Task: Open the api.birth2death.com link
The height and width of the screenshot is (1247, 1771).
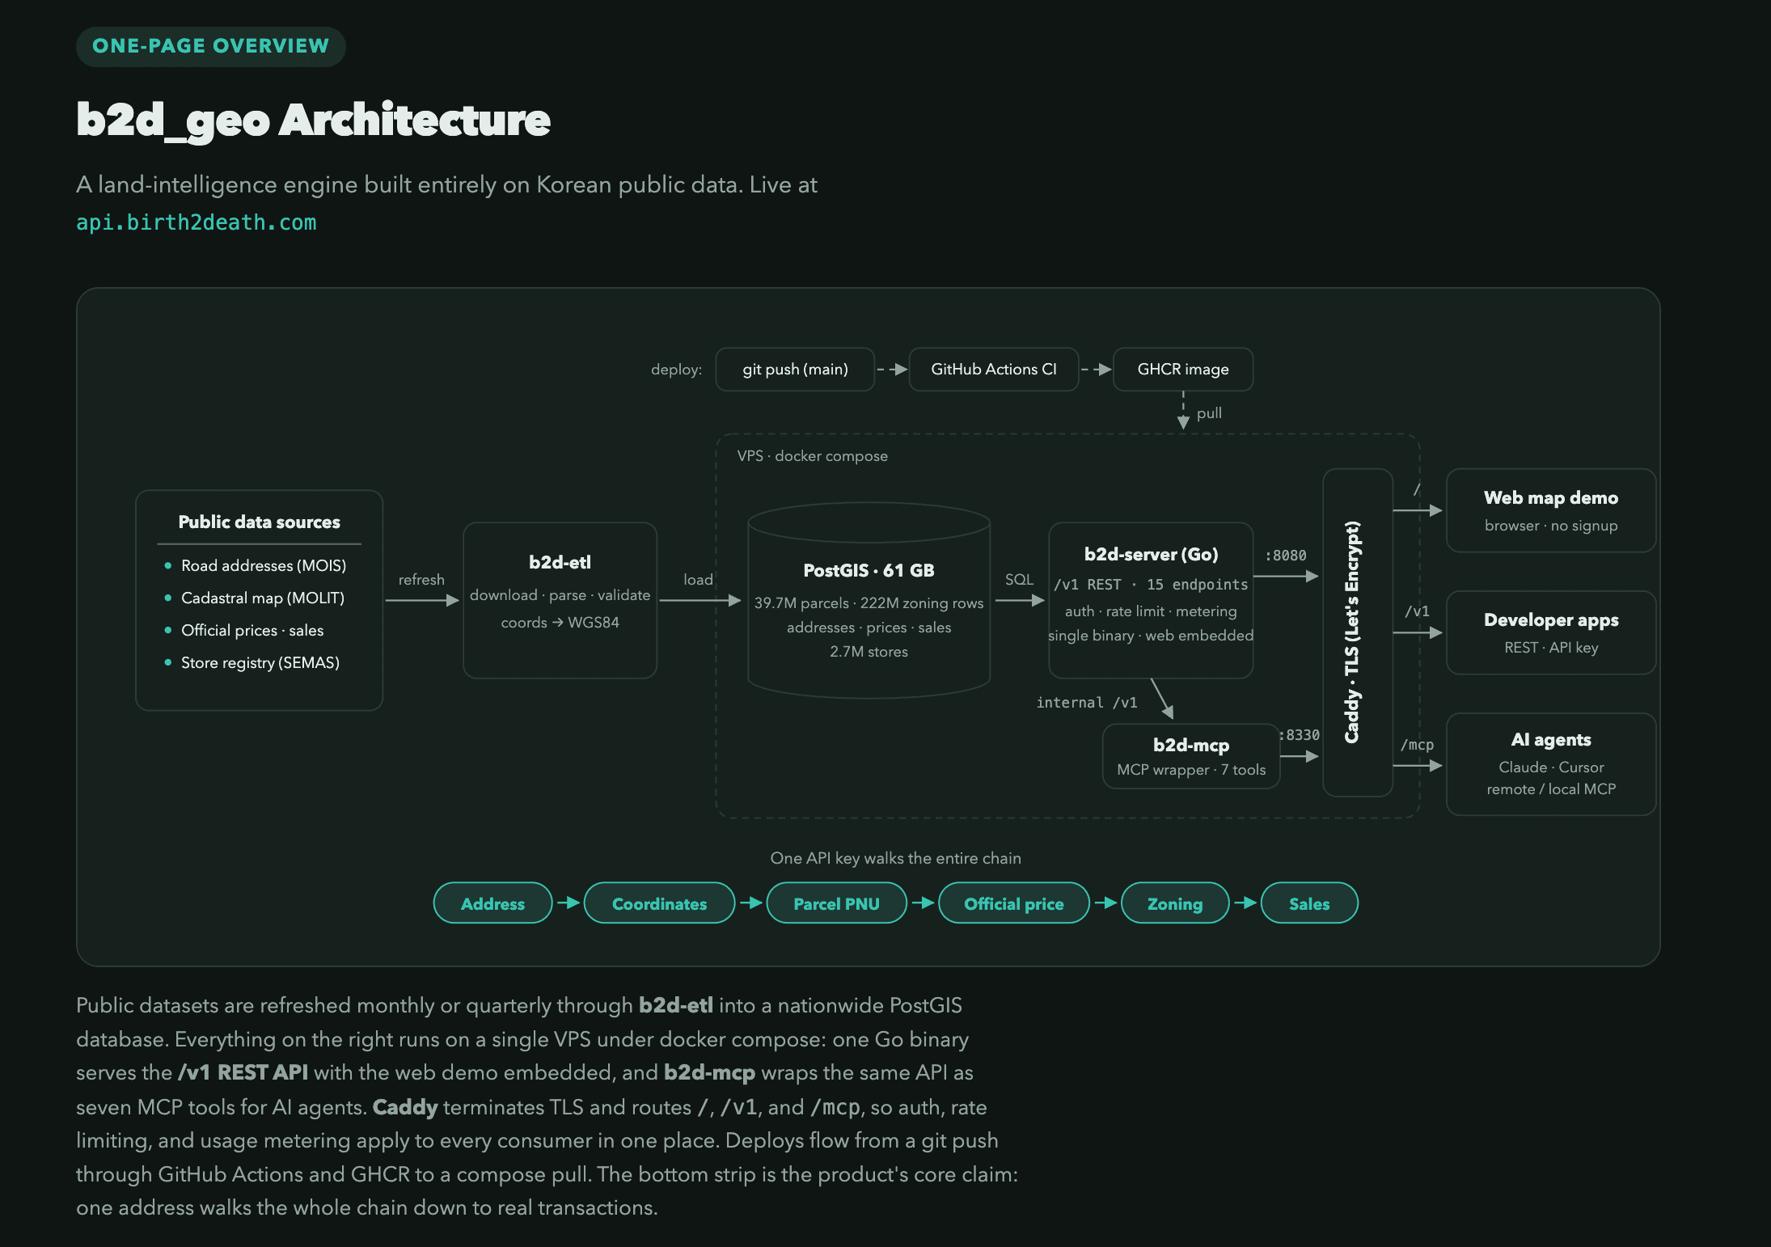Action: click(197, 222)
